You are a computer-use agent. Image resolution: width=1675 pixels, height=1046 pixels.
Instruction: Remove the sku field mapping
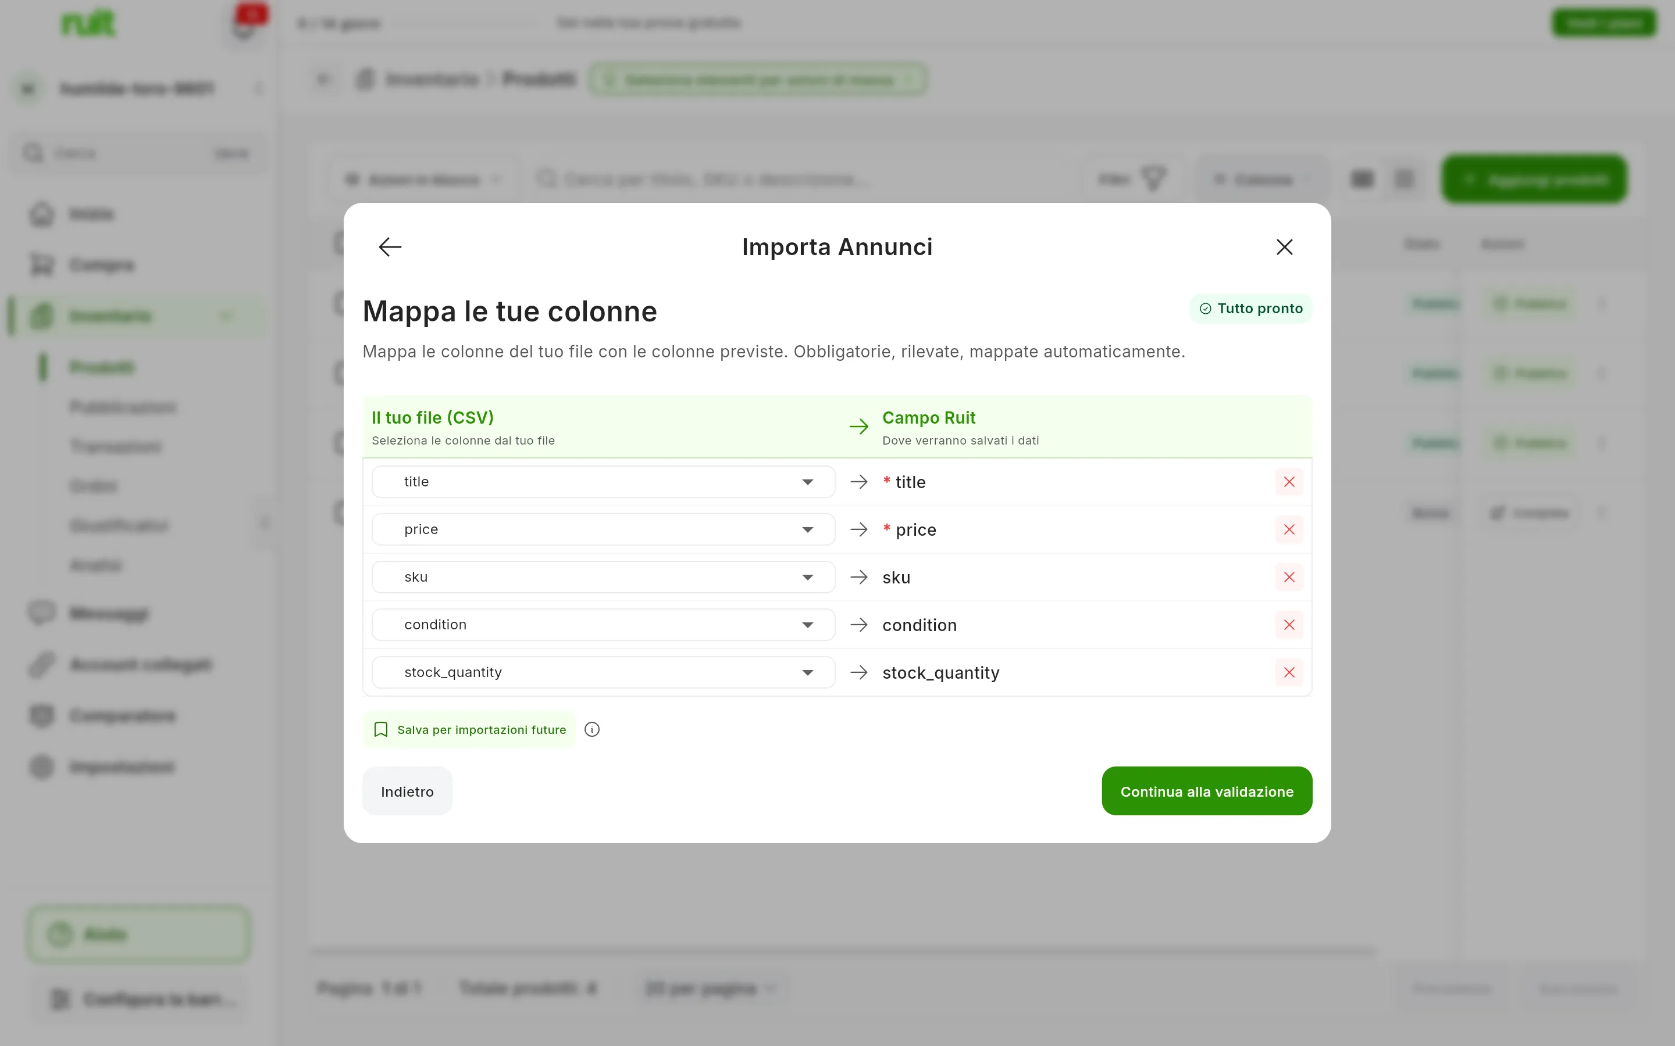(1289, 577)
